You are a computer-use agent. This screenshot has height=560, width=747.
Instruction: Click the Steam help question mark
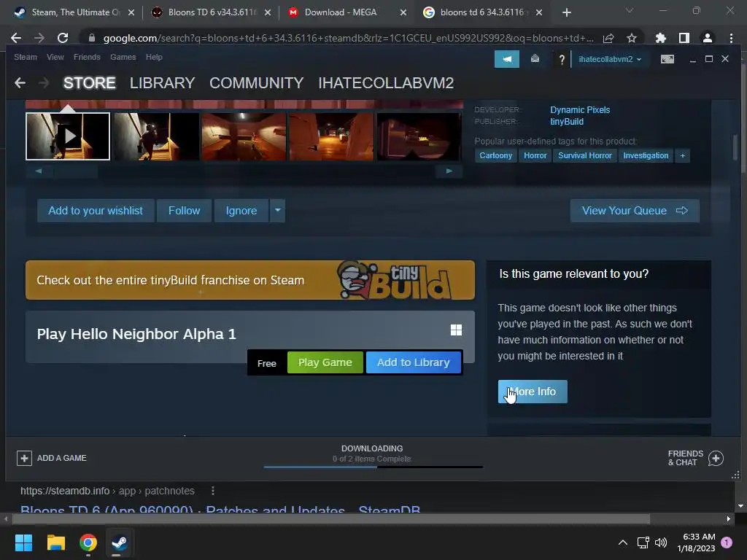tap(562, 60)
